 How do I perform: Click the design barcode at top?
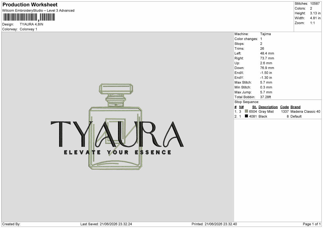(29, 17)
